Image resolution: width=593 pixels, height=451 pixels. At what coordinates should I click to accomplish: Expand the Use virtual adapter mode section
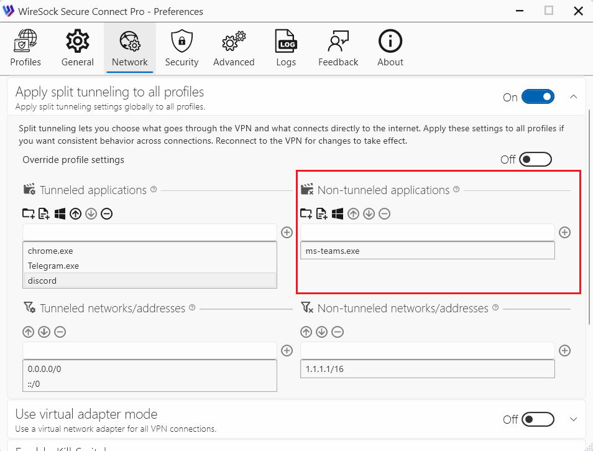coord(574,419)
